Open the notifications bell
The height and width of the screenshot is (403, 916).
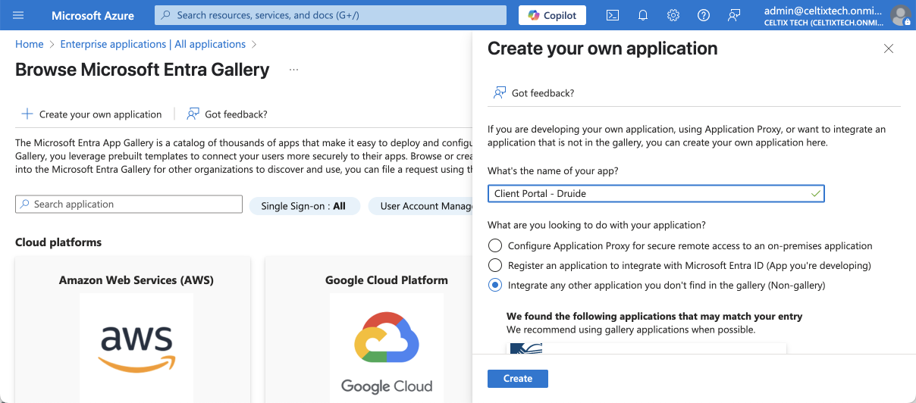[x=643, y=15]
